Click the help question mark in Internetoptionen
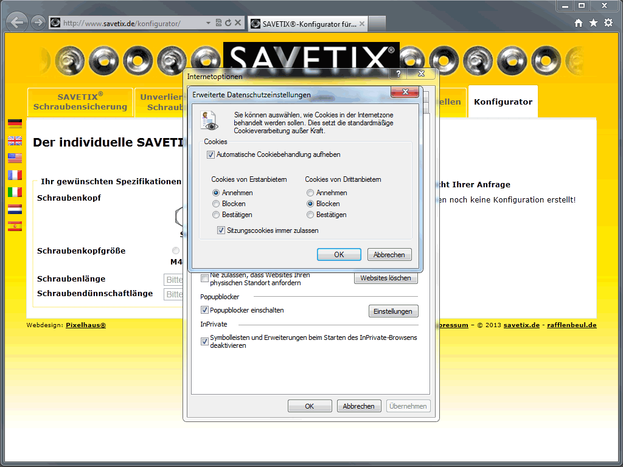The height and width of the screenshot is (467, 623). (398, 74)
